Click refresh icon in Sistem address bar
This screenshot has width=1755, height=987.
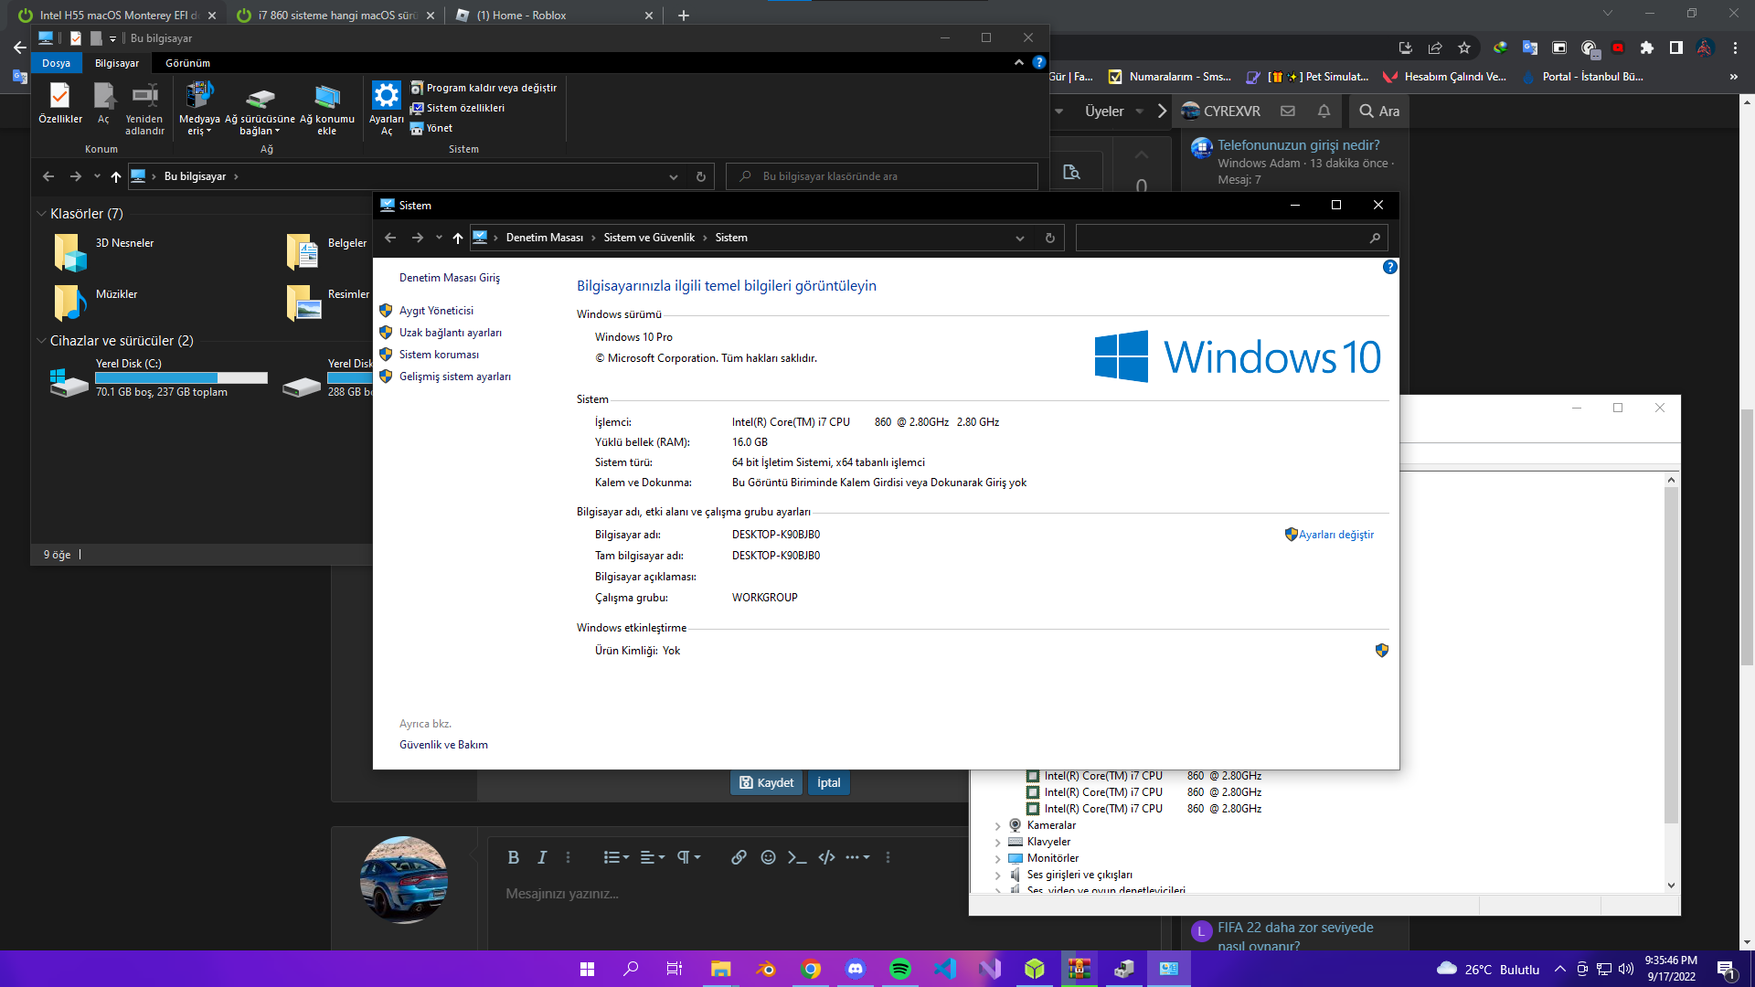point(1049,238)
